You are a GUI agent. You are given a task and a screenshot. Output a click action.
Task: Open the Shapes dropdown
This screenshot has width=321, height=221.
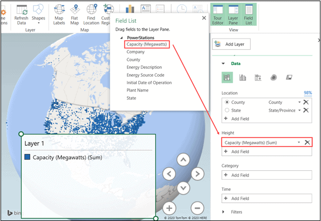(x=38, y=13)
